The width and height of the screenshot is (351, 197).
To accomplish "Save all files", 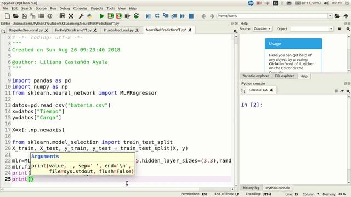I will [x=33, y=16].
